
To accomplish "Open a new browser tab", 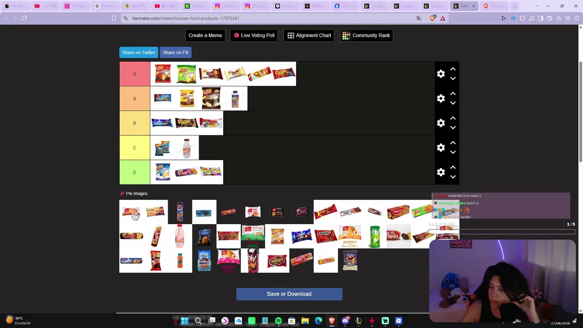I will [515, 6].
